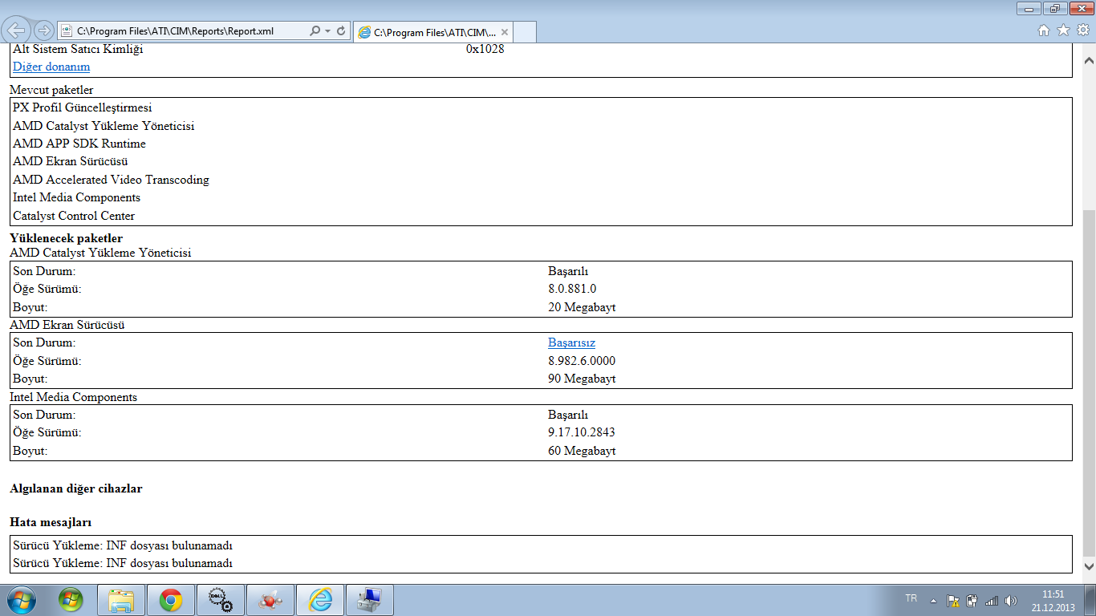Select 'Catalyst Control Center' row
Viewport: 1096px width, 616px height.
coord(541,216)
